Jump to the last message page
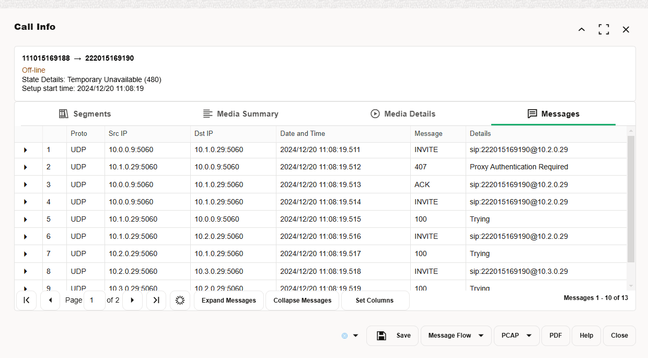648x358 pixels. [156, 300]
